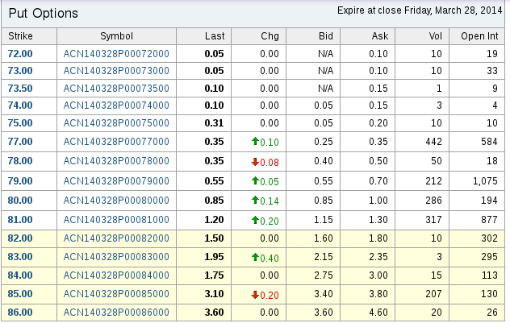The height and width of the screenshot is (323, 510).
Task: Click the green up arrow in 77.00 row
Action: [x=255, y=141]
